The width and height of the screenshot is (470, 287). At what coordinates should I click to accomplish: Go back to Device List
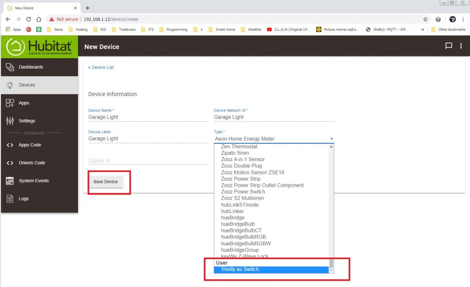coord(101,67)
